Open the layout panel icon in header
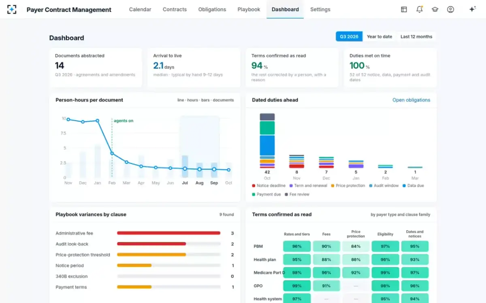The height and width of the screenshot is (303, 486). click(404, 9)
